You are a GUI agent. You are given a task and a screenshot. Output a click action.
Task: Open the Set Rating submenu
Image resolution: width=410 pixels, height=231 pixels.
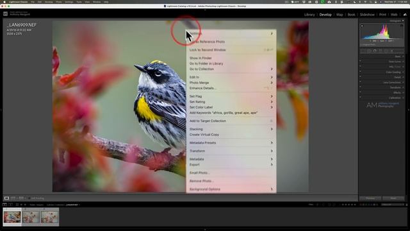click(231, 101)
